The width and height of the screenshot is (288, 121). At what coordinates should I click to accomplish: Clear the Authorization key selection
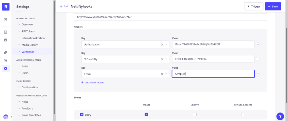162,44
